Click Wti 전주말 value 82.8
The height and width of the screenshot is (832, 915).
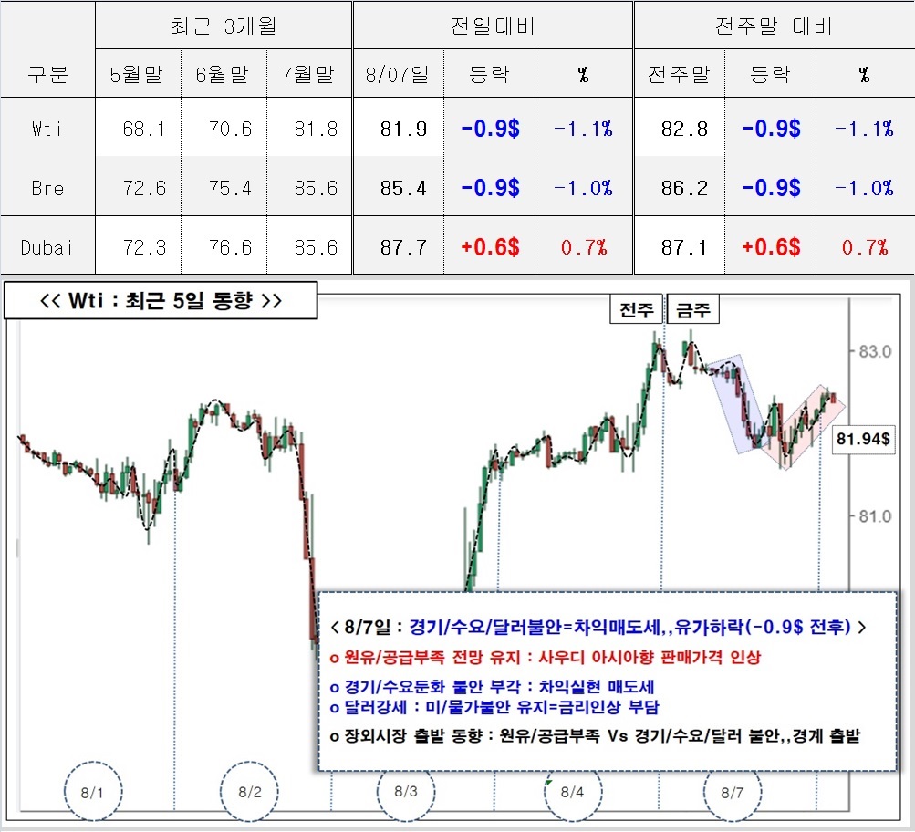[684, 129]
